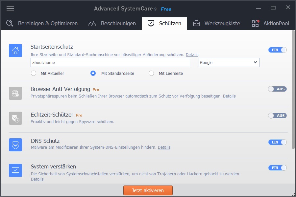Click the Startseitenschutz house icon
296x197 pixels.
15,51
